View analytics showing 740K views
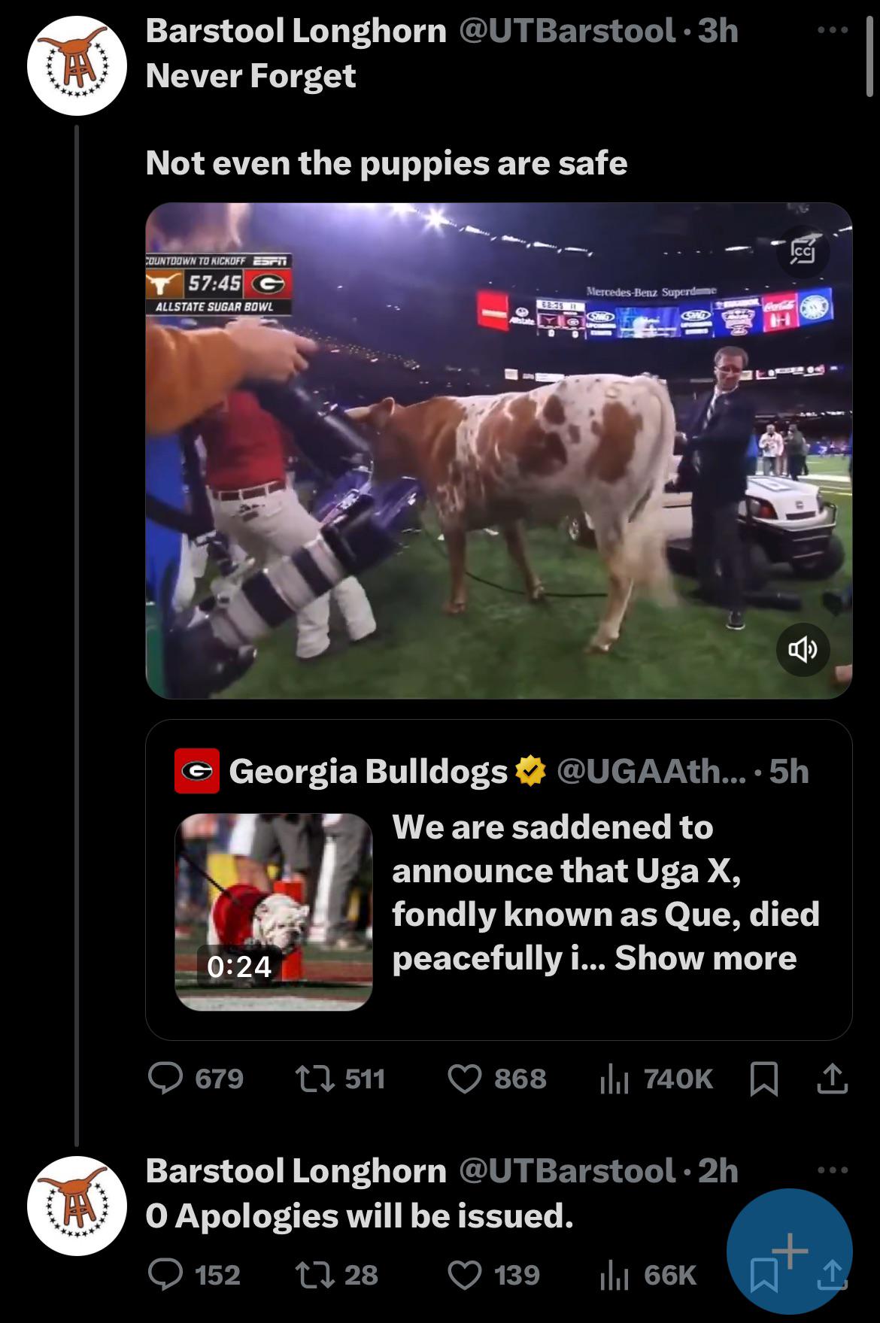This screenshot has height=1323, width=880. (x=611, y=1079)
